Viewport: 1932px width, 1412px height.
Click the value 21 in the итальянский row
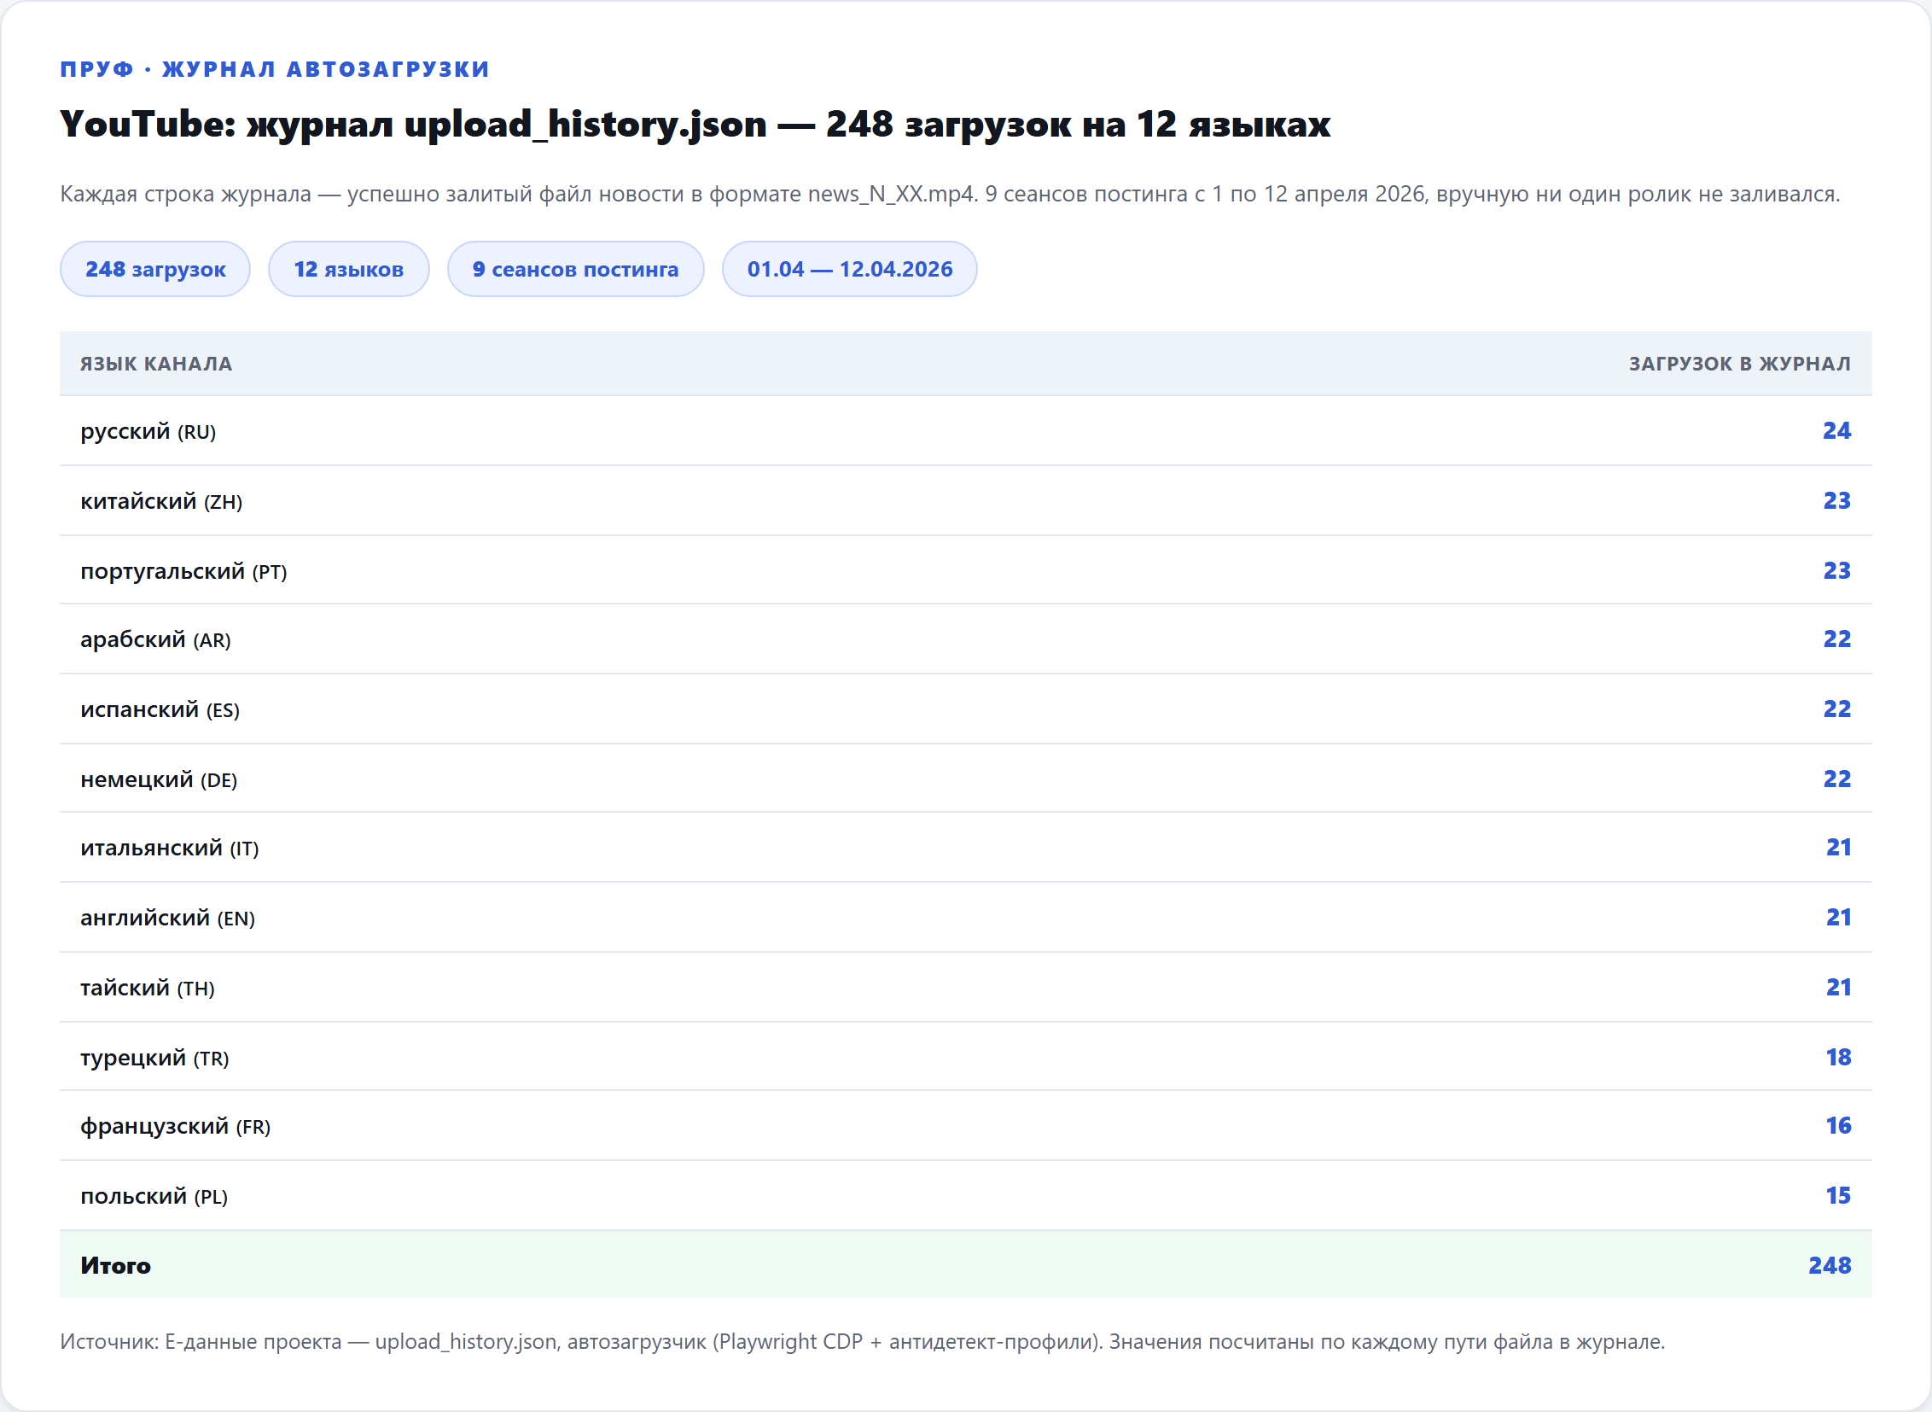pos(1839,848)
